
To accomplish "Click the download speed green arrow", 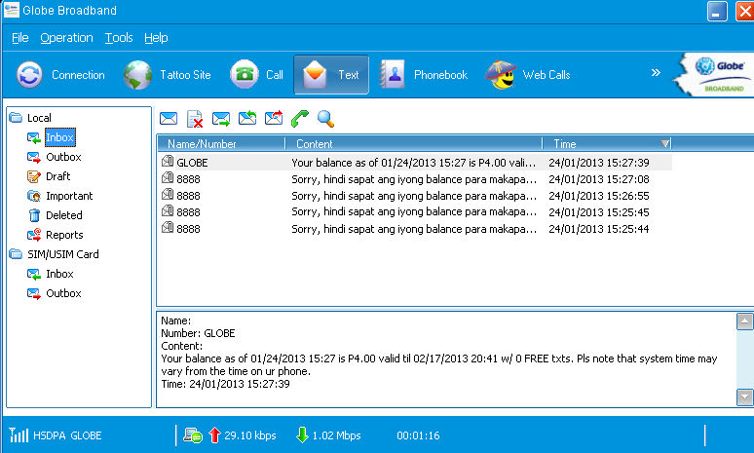I will click(x=302, y=435).
